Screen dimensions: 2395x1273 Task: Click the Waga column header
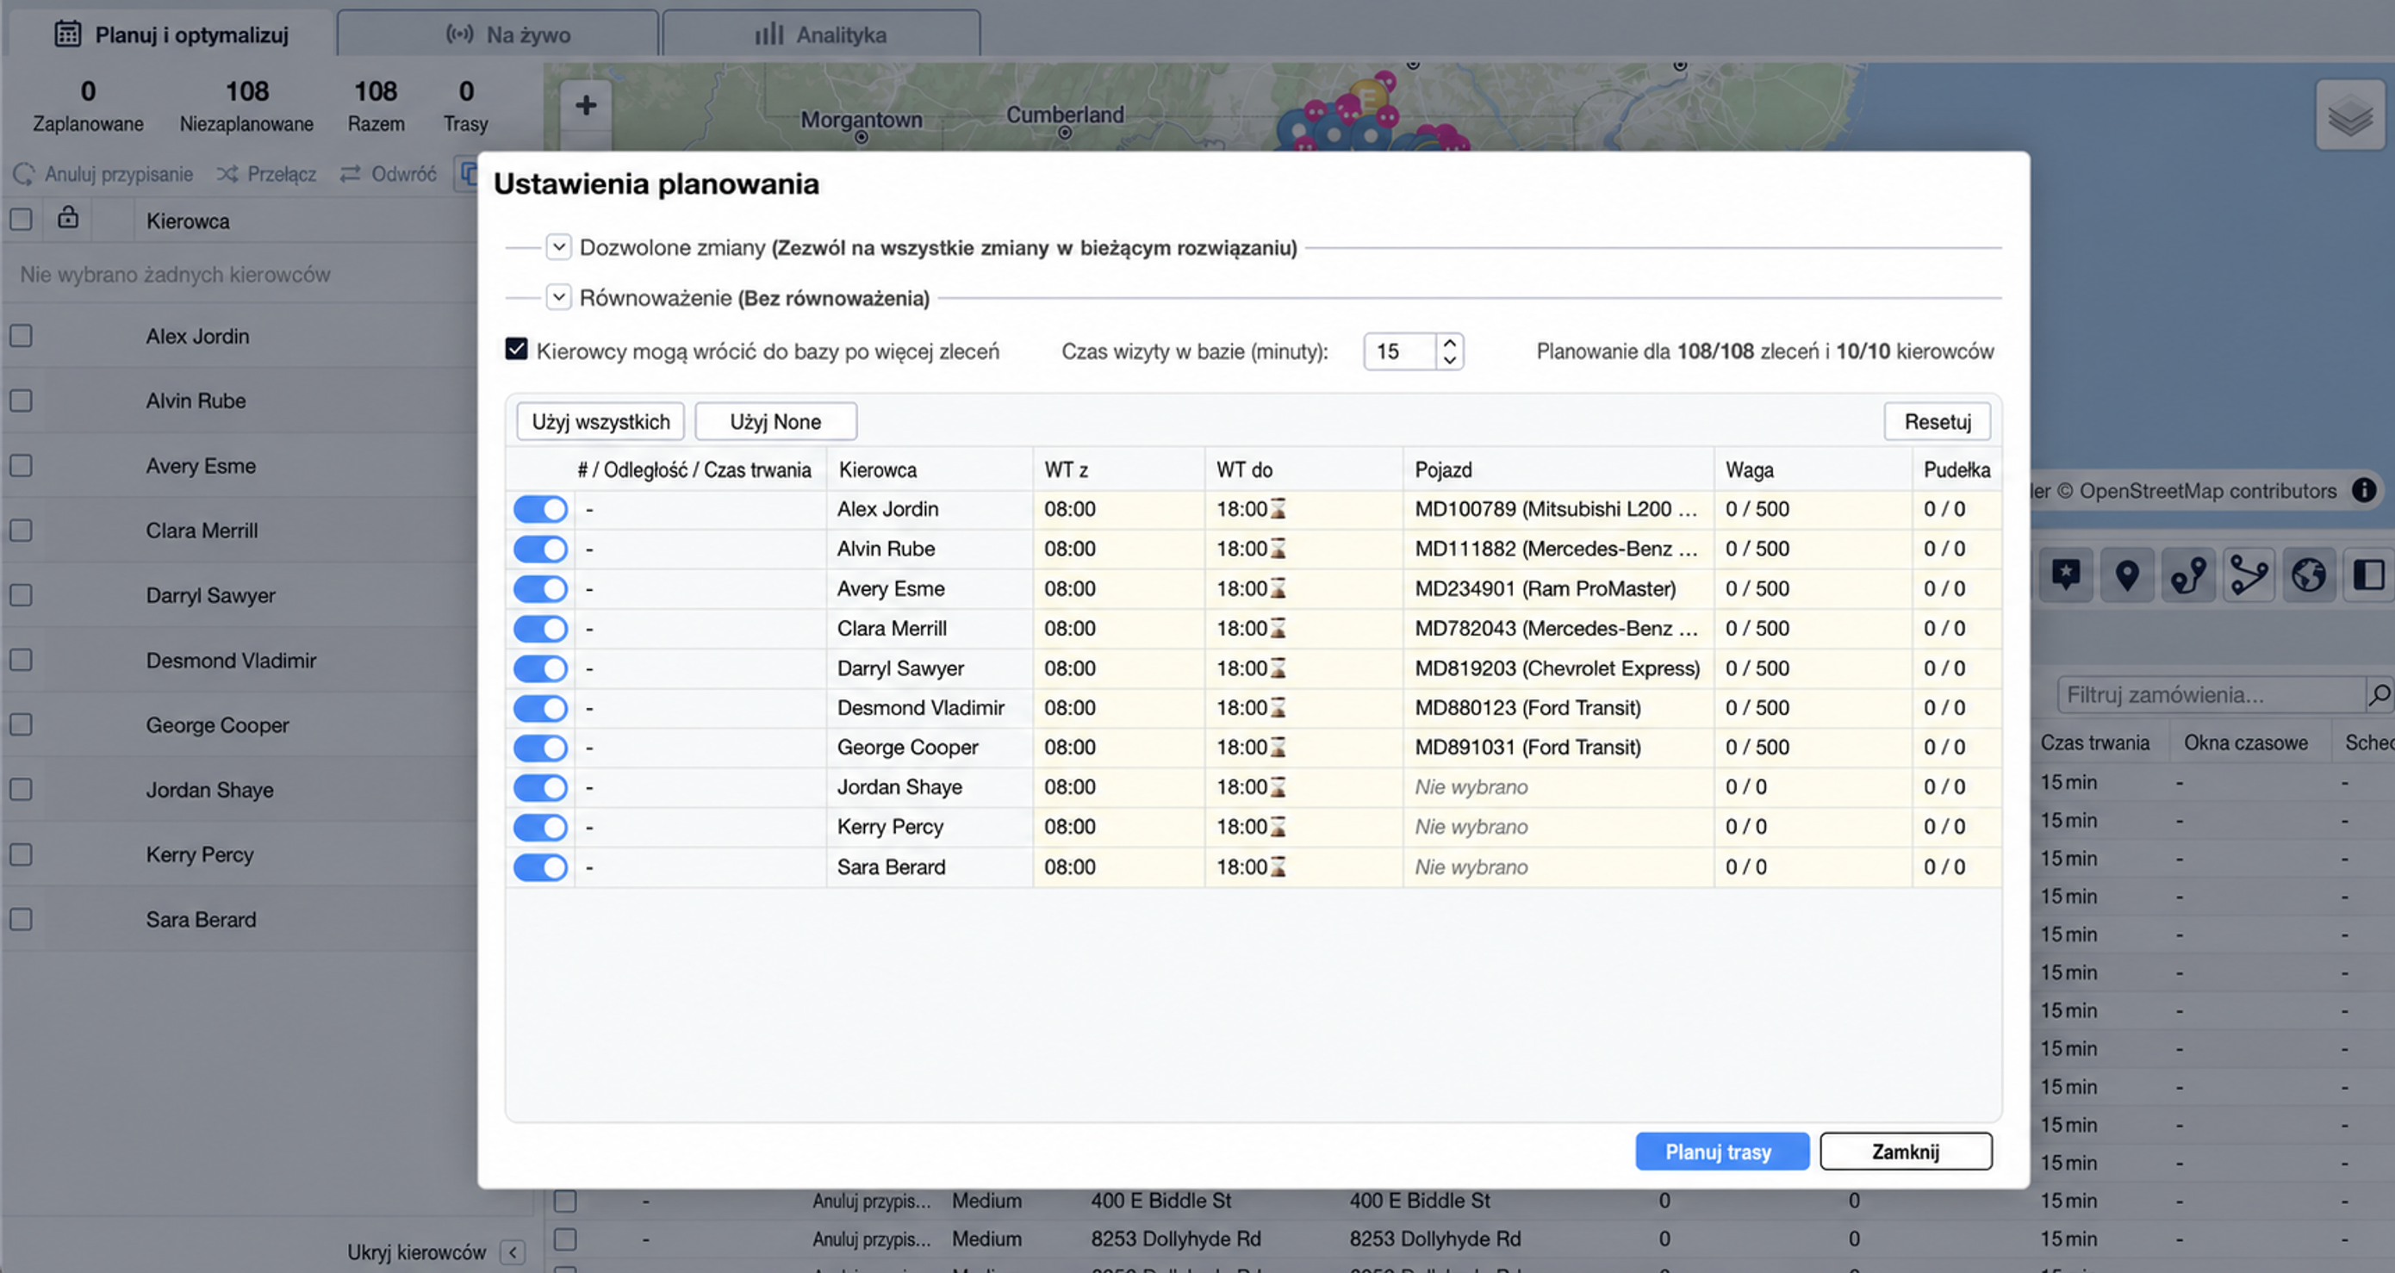click(1813, 470)
